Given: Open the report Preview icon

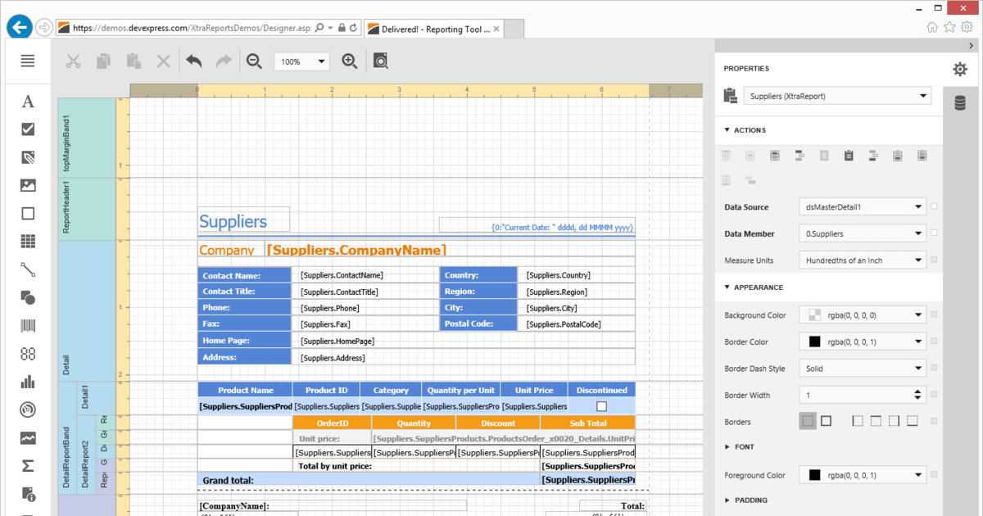Looking at the screenshot, I should tap(381, 61).
